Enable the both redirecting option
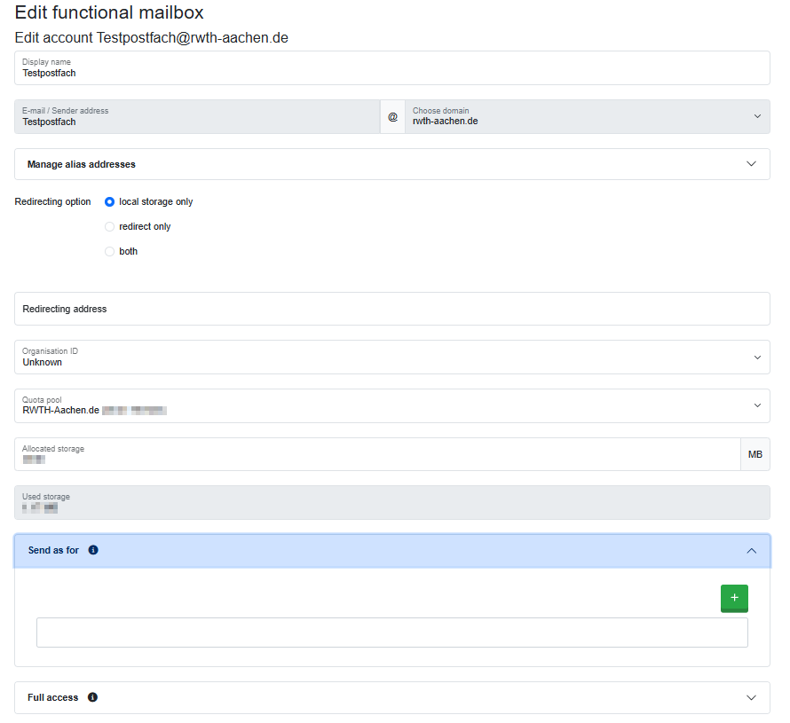 [109, 251]
